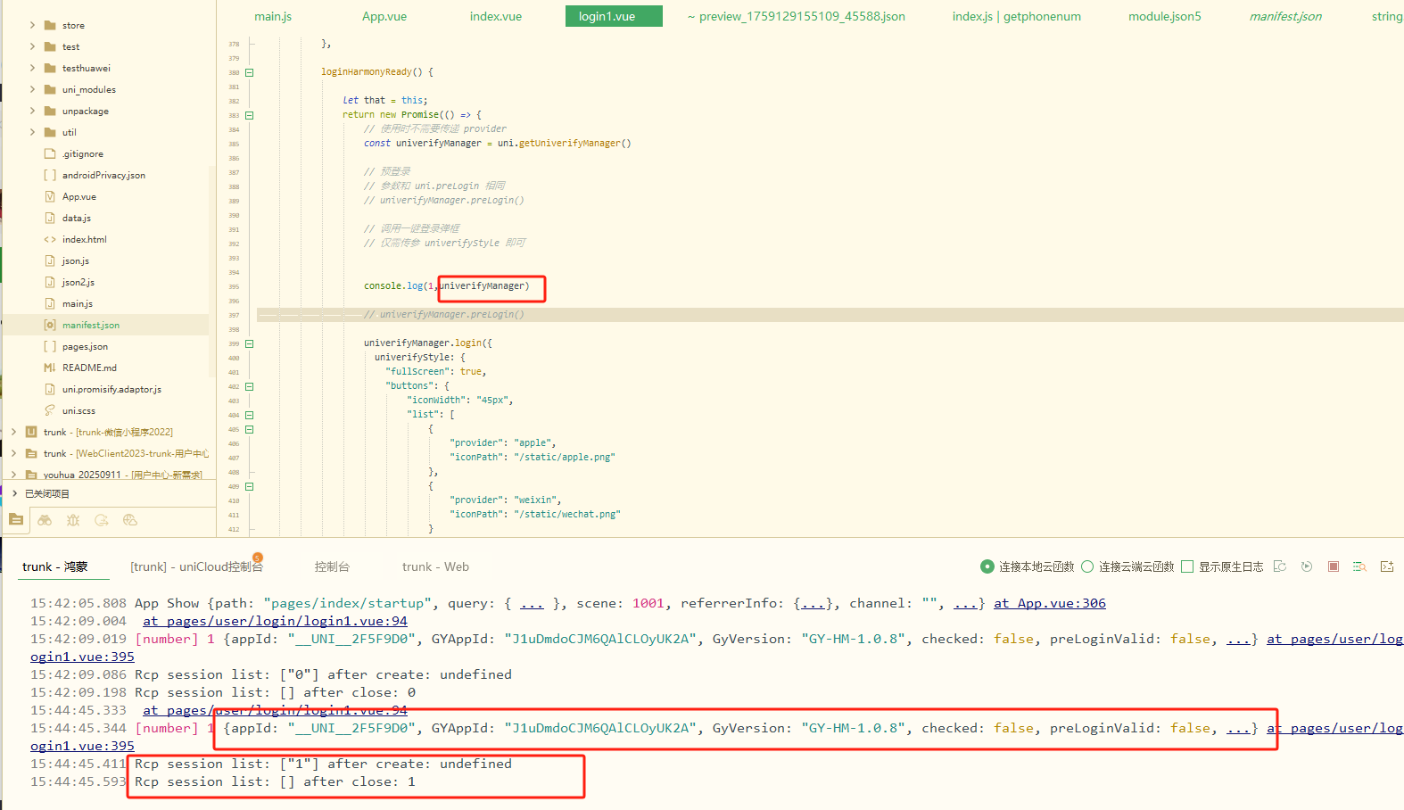Image resolution: width=1404 pixels, height=810 pixels.
Task: Switch to the App.vue editor tab
Action: point(384,16)
